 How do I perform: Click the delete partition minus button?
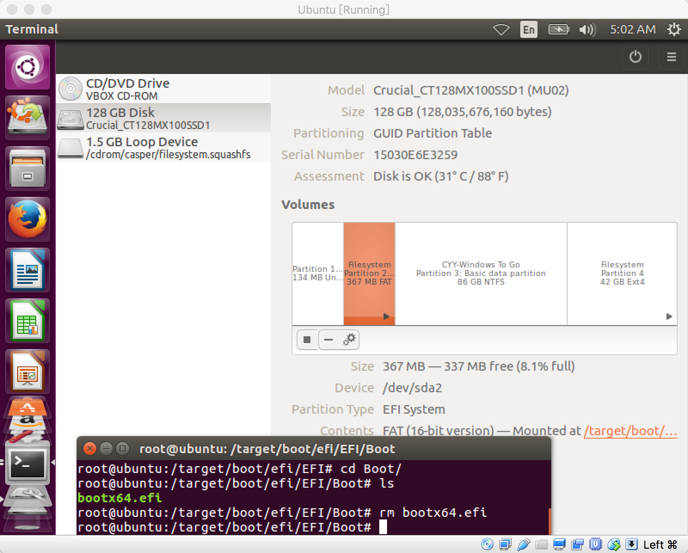point(329,340)
